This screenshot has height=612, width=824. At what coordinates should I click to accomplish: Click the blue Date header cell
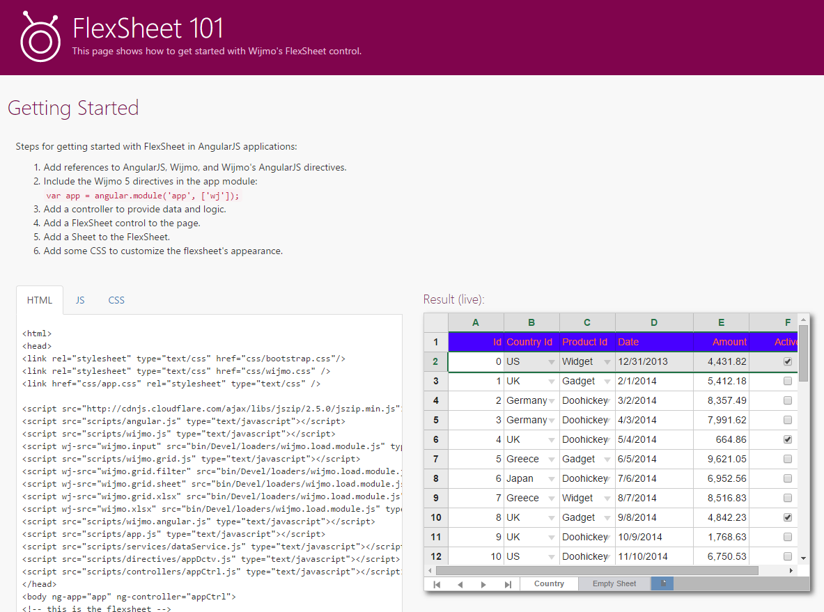pyautogui.click(x=654, y=342)
